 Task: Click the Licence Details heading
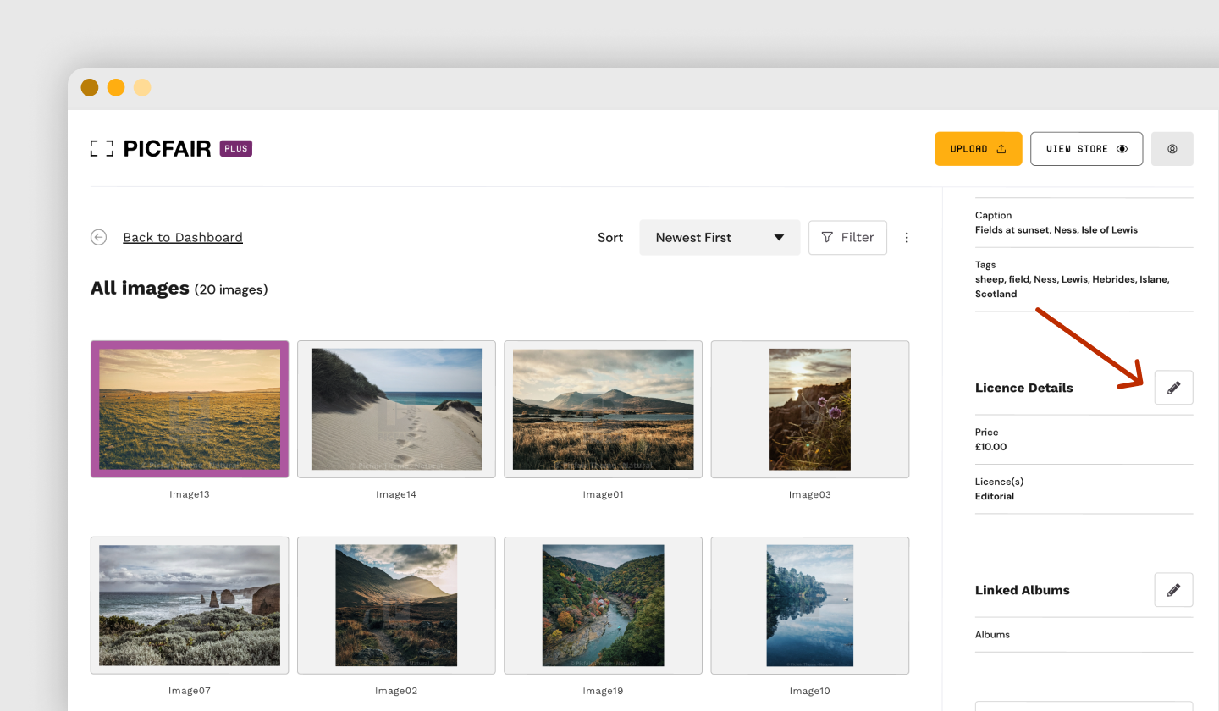click(x=1024, y=388)
